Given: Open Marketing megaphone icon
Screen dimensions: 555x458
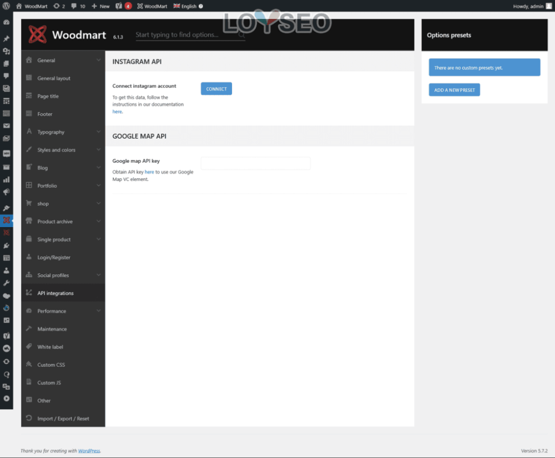Looking at the screenshot, I should (6, 192).
